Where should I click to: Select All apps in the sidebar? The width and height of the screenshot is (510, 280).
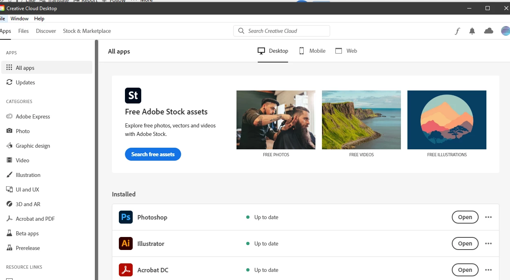[x=47, y=68]
